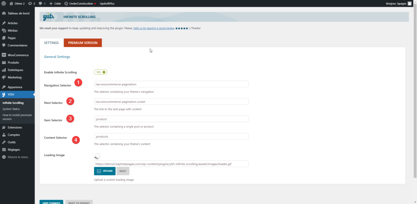Click the Pages sidebar icon

point(4,38)
